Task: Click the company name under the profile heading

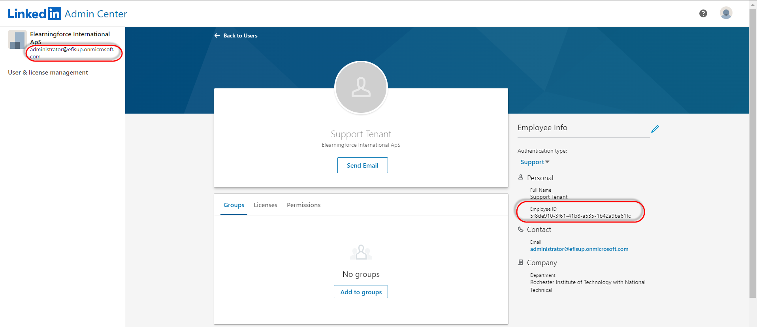Action: coord(361,145)
